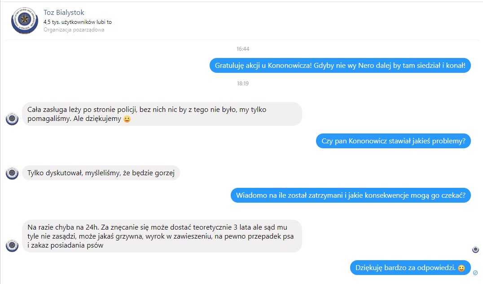Click '4,5 tys. użytkowników lubi to' text
Image resolution: width=483 pixels, height=284 pixels.
(78, 22)
